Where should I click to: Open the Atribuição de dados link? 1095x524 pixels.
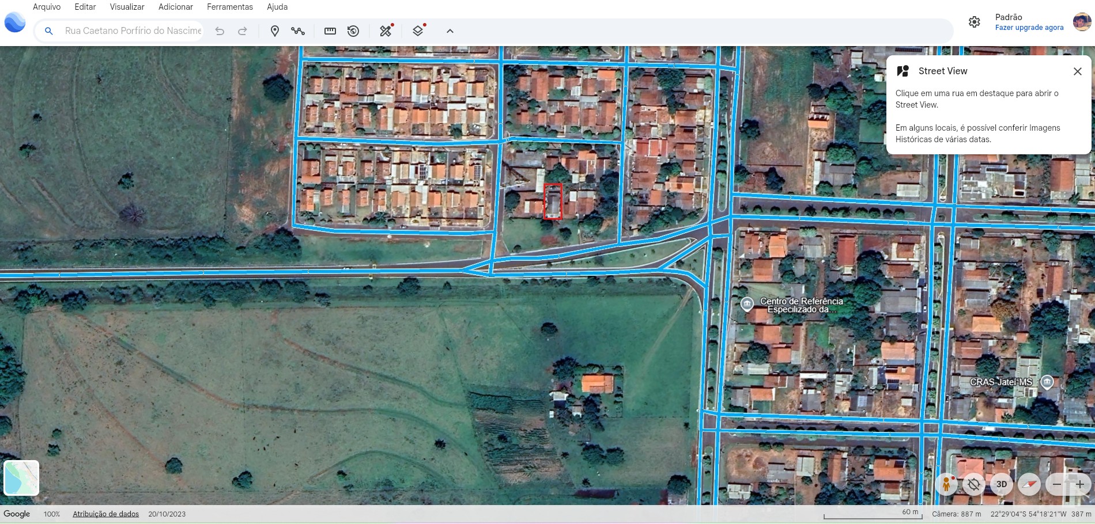pyautogui.click(x=105, y=514)
